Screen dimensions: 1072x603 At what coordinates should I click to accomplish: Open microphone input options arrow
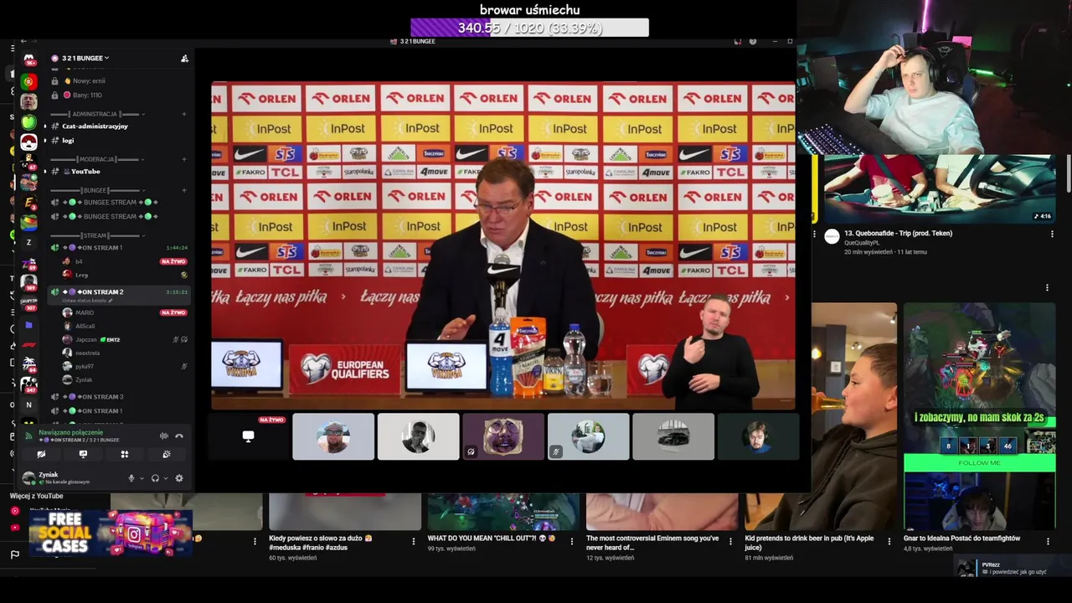coord(141,478)
